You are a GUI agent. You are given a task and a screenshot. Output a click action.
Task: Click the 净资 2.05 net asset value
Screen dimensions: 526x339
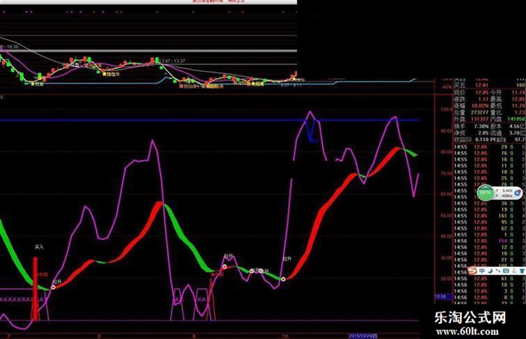[x=483, y=133]
